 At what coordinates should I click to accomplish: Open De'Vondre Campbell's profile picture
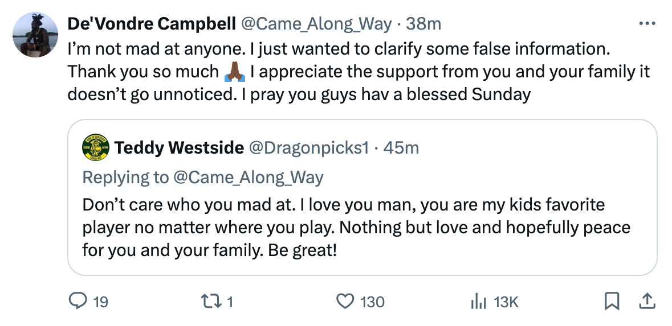click(x=35, y=35)
